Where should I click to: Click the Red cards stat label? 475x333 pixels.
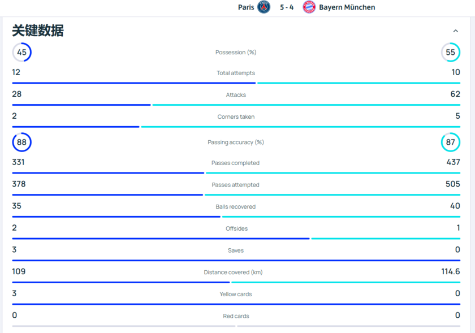236,316
